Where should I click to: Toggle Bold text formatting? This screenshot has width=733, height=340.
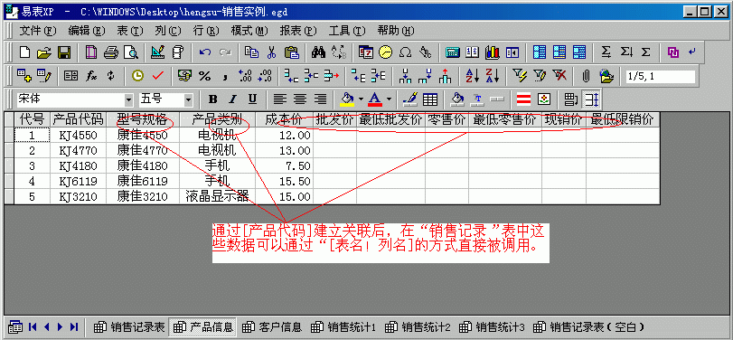213,99
